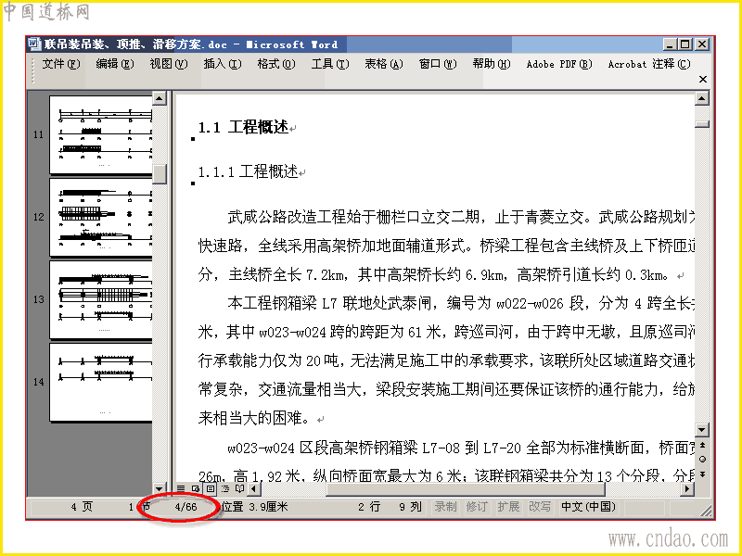The height and width of the screenshot is (556, 742).
Task: Click the 中文(中国) language indicator
Action: (x=588, y=507)
